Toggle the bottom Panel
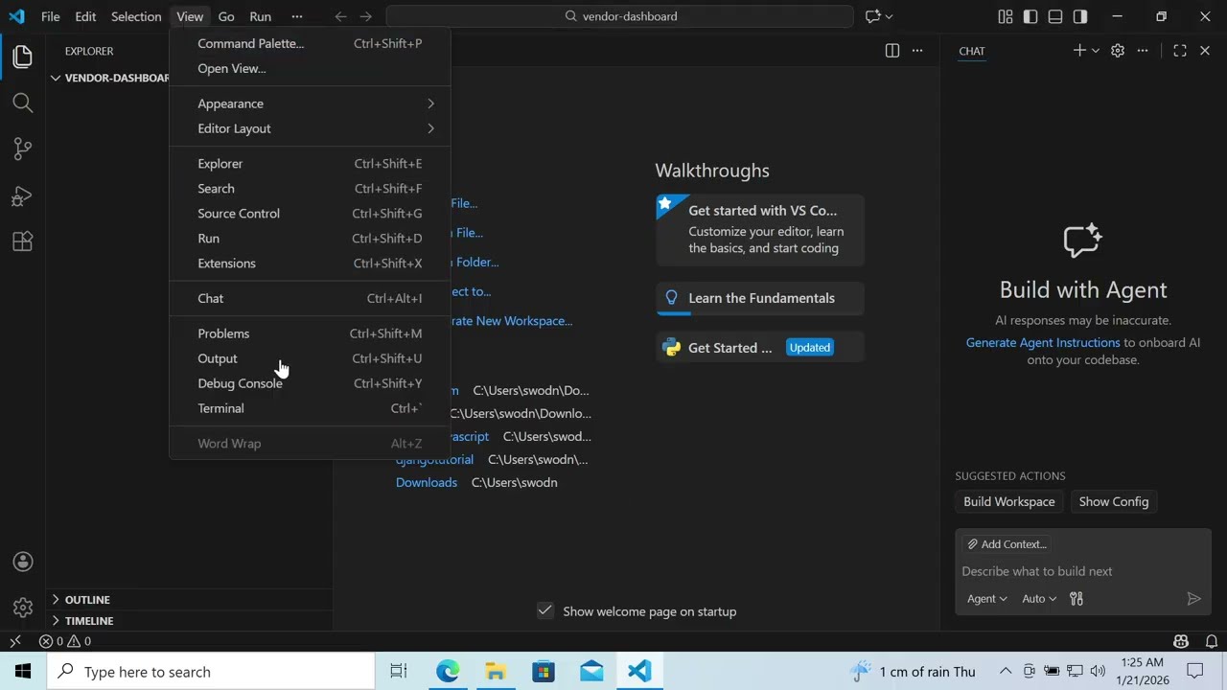 (1055, 16)
